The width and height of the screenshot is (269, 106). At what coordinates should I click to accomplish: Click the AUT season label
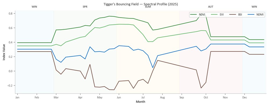[x=211, y=7]
